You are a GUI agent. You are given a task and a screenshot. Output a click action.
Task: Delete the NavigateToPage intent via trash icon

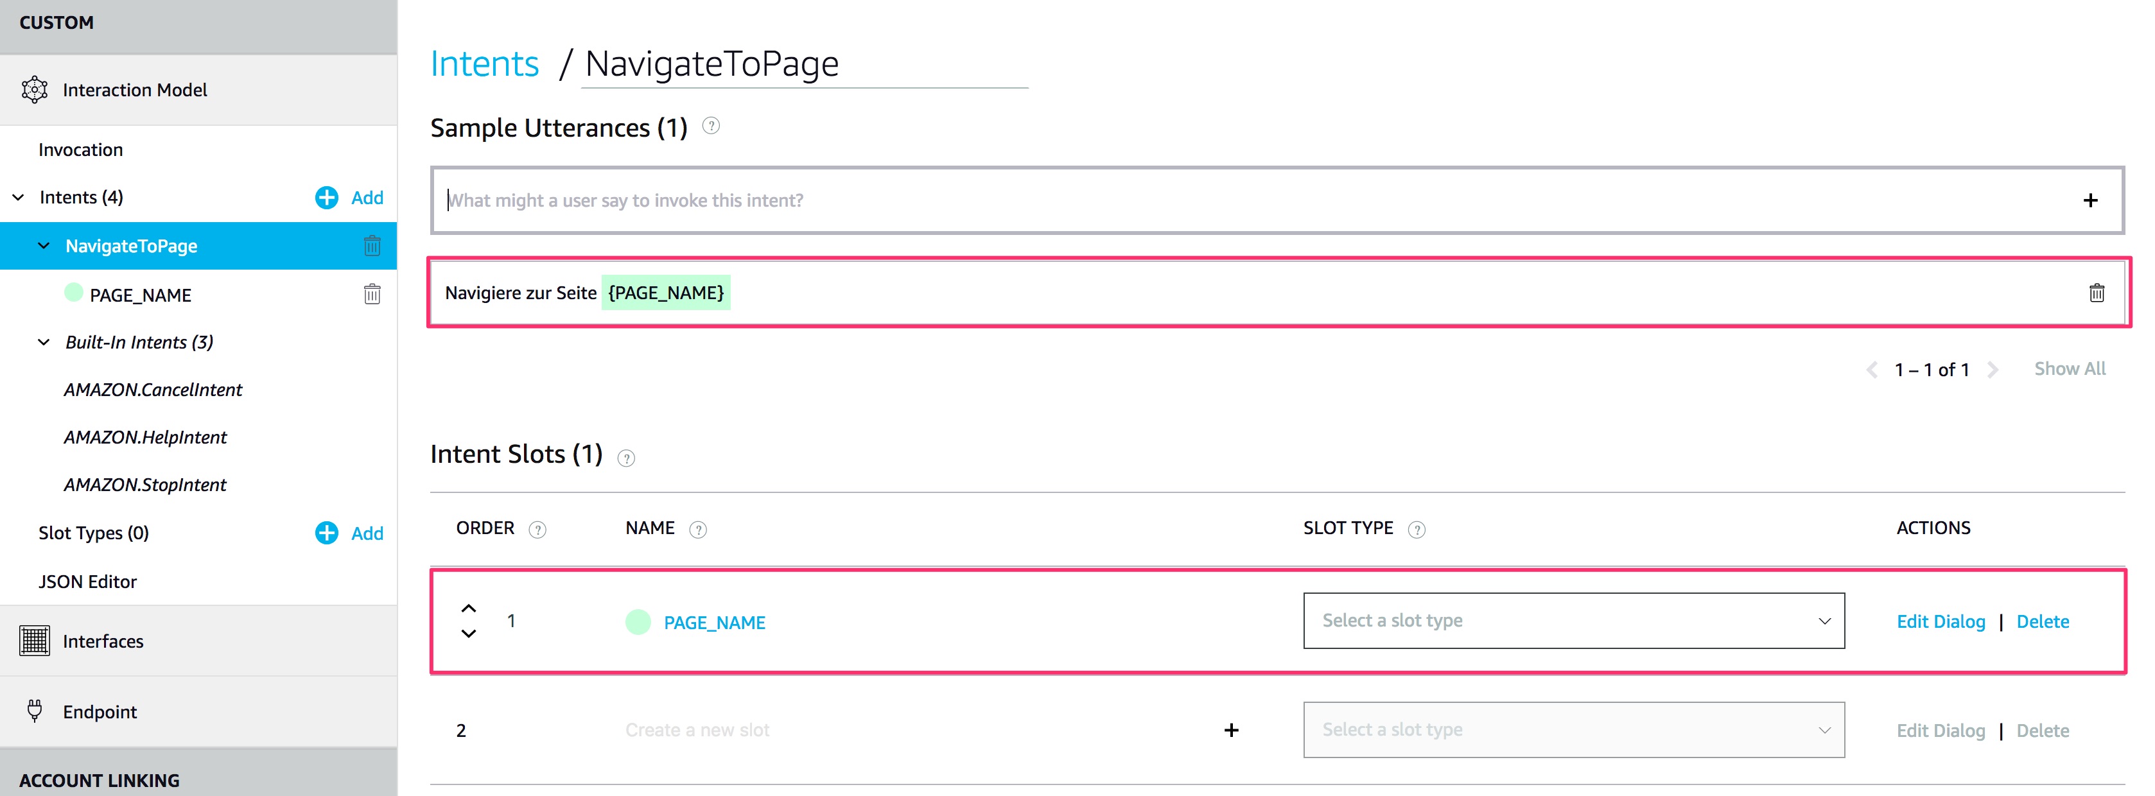371,246
